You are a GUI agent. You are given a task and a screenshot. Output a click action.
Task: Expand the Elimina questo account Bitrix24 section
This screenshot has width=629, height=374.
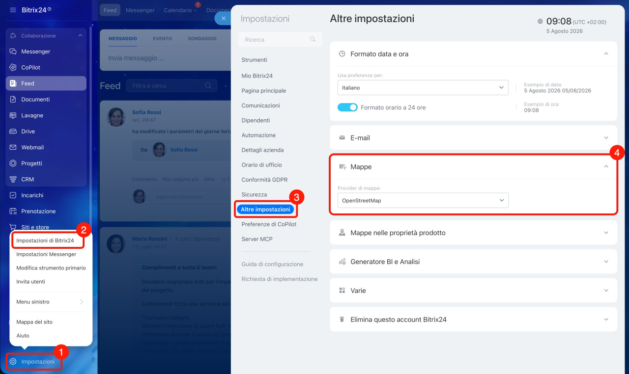click(606, 320)
